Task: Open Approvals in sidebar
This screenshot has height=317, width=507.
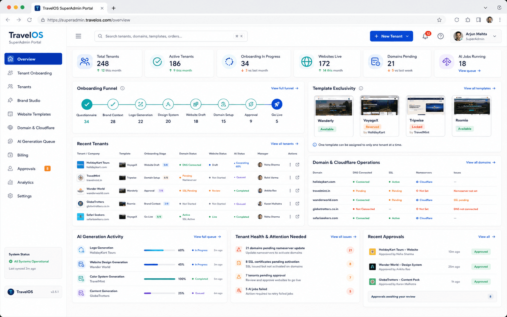Action: (x=33, y=169)
